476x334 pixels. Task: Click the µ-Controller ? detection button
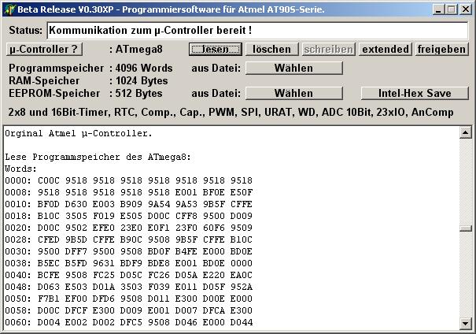point(44,50)
